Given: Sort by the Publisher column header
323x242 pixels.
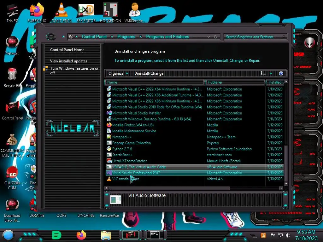Looking at the screenshot, I should pos(235,82).
